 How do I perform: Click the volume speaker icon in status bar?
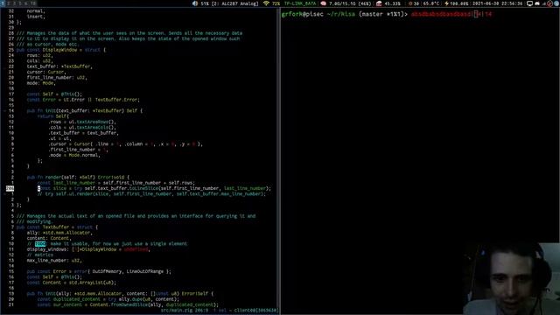pyautogui.click(x=195, y=3)
